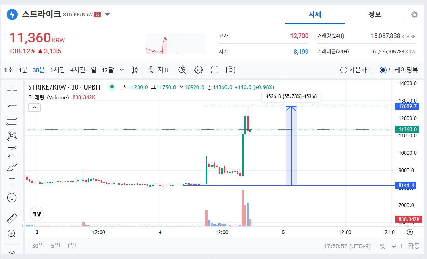Toggle percent scale mode
This screenshot has width=427, height=259.
point(383,246)
